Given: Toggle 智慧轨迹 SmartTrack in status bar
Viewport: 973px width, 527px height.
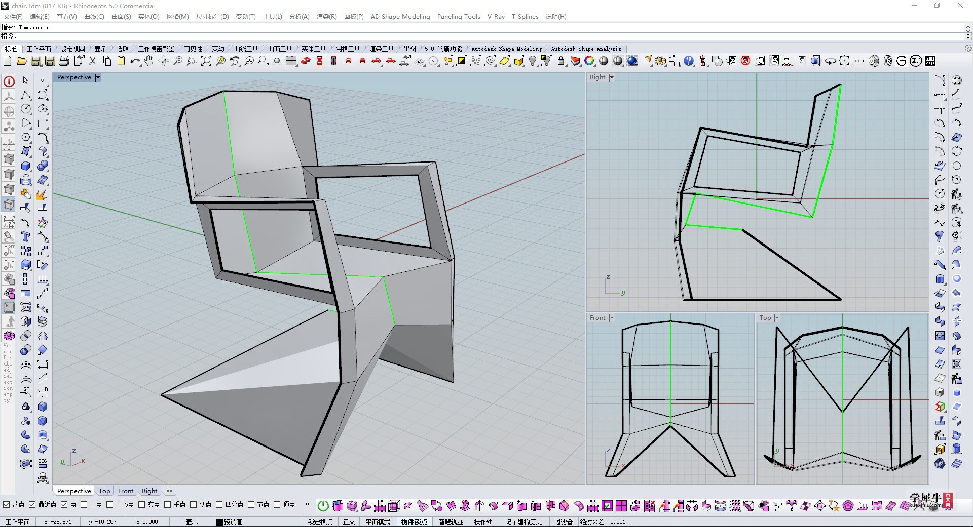Looking at the screenshot, I should click(451, 522).
